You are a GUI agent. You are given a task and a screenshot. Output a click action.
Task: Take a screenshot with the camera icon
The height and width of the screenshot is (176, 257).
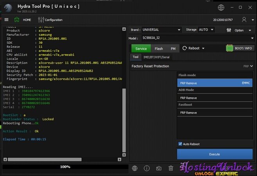[158, 168]
